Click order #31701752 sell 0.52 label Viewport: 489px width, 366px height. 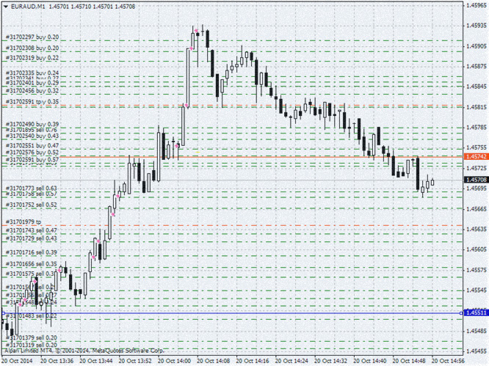(32, 205)
